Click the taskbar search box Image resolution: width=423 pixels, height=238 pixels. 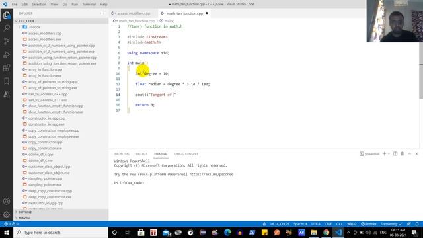[x=61, y=232]
